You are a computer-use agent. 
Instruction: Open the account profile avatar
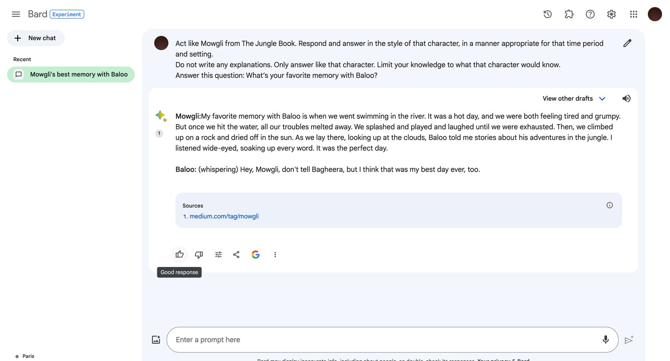coord(655,14)
